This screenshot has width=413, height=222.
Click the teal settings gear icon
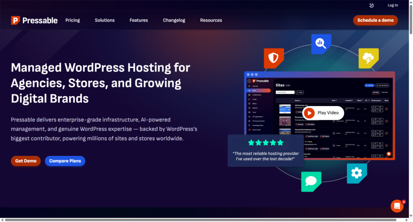(x=357, y=173)
